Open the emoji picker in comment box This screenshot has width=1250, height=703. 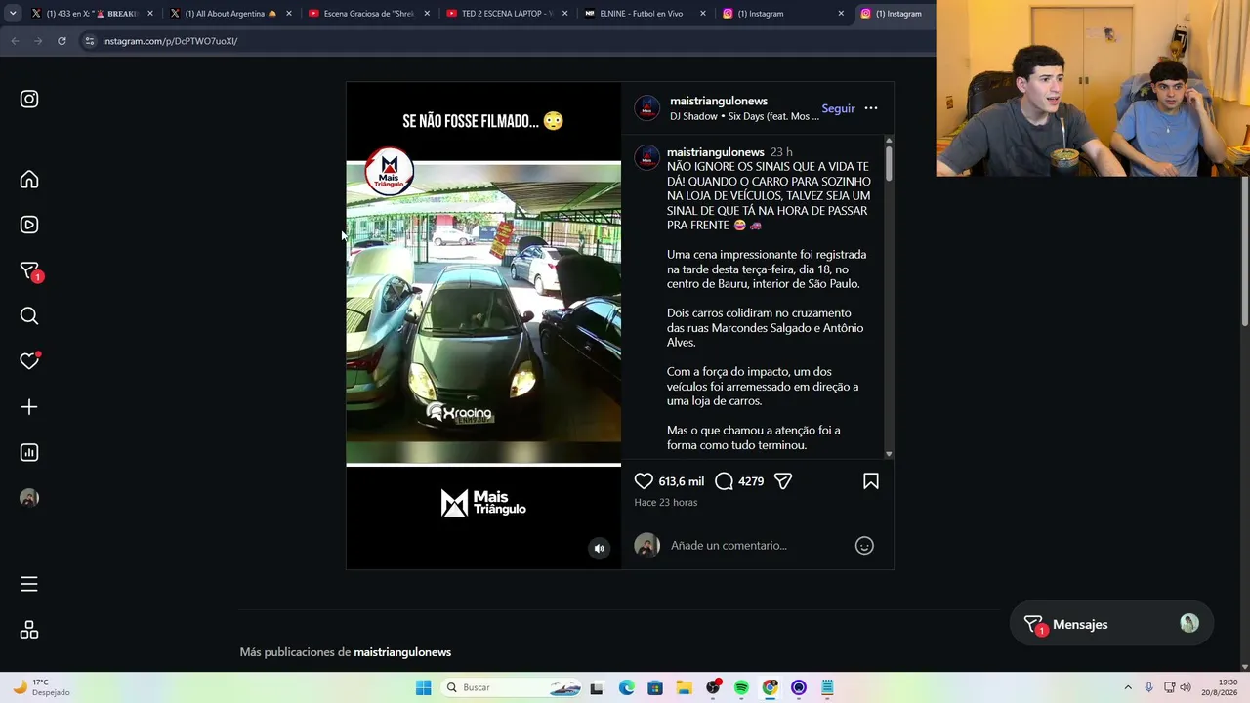click(864, 546)
